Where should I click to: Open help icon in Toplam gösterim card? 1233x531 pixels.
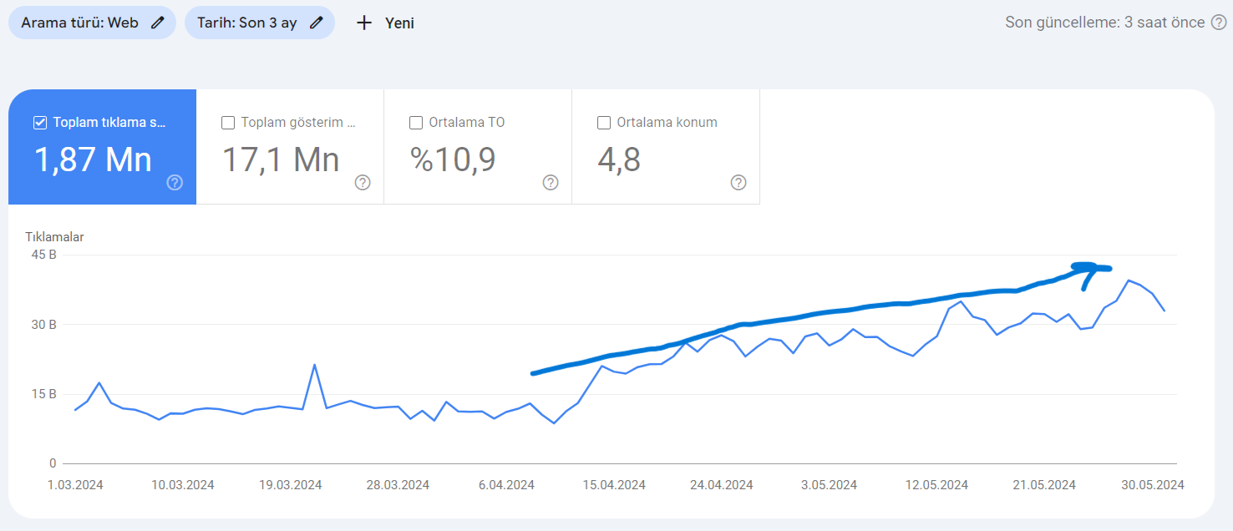tap(363, 182)
